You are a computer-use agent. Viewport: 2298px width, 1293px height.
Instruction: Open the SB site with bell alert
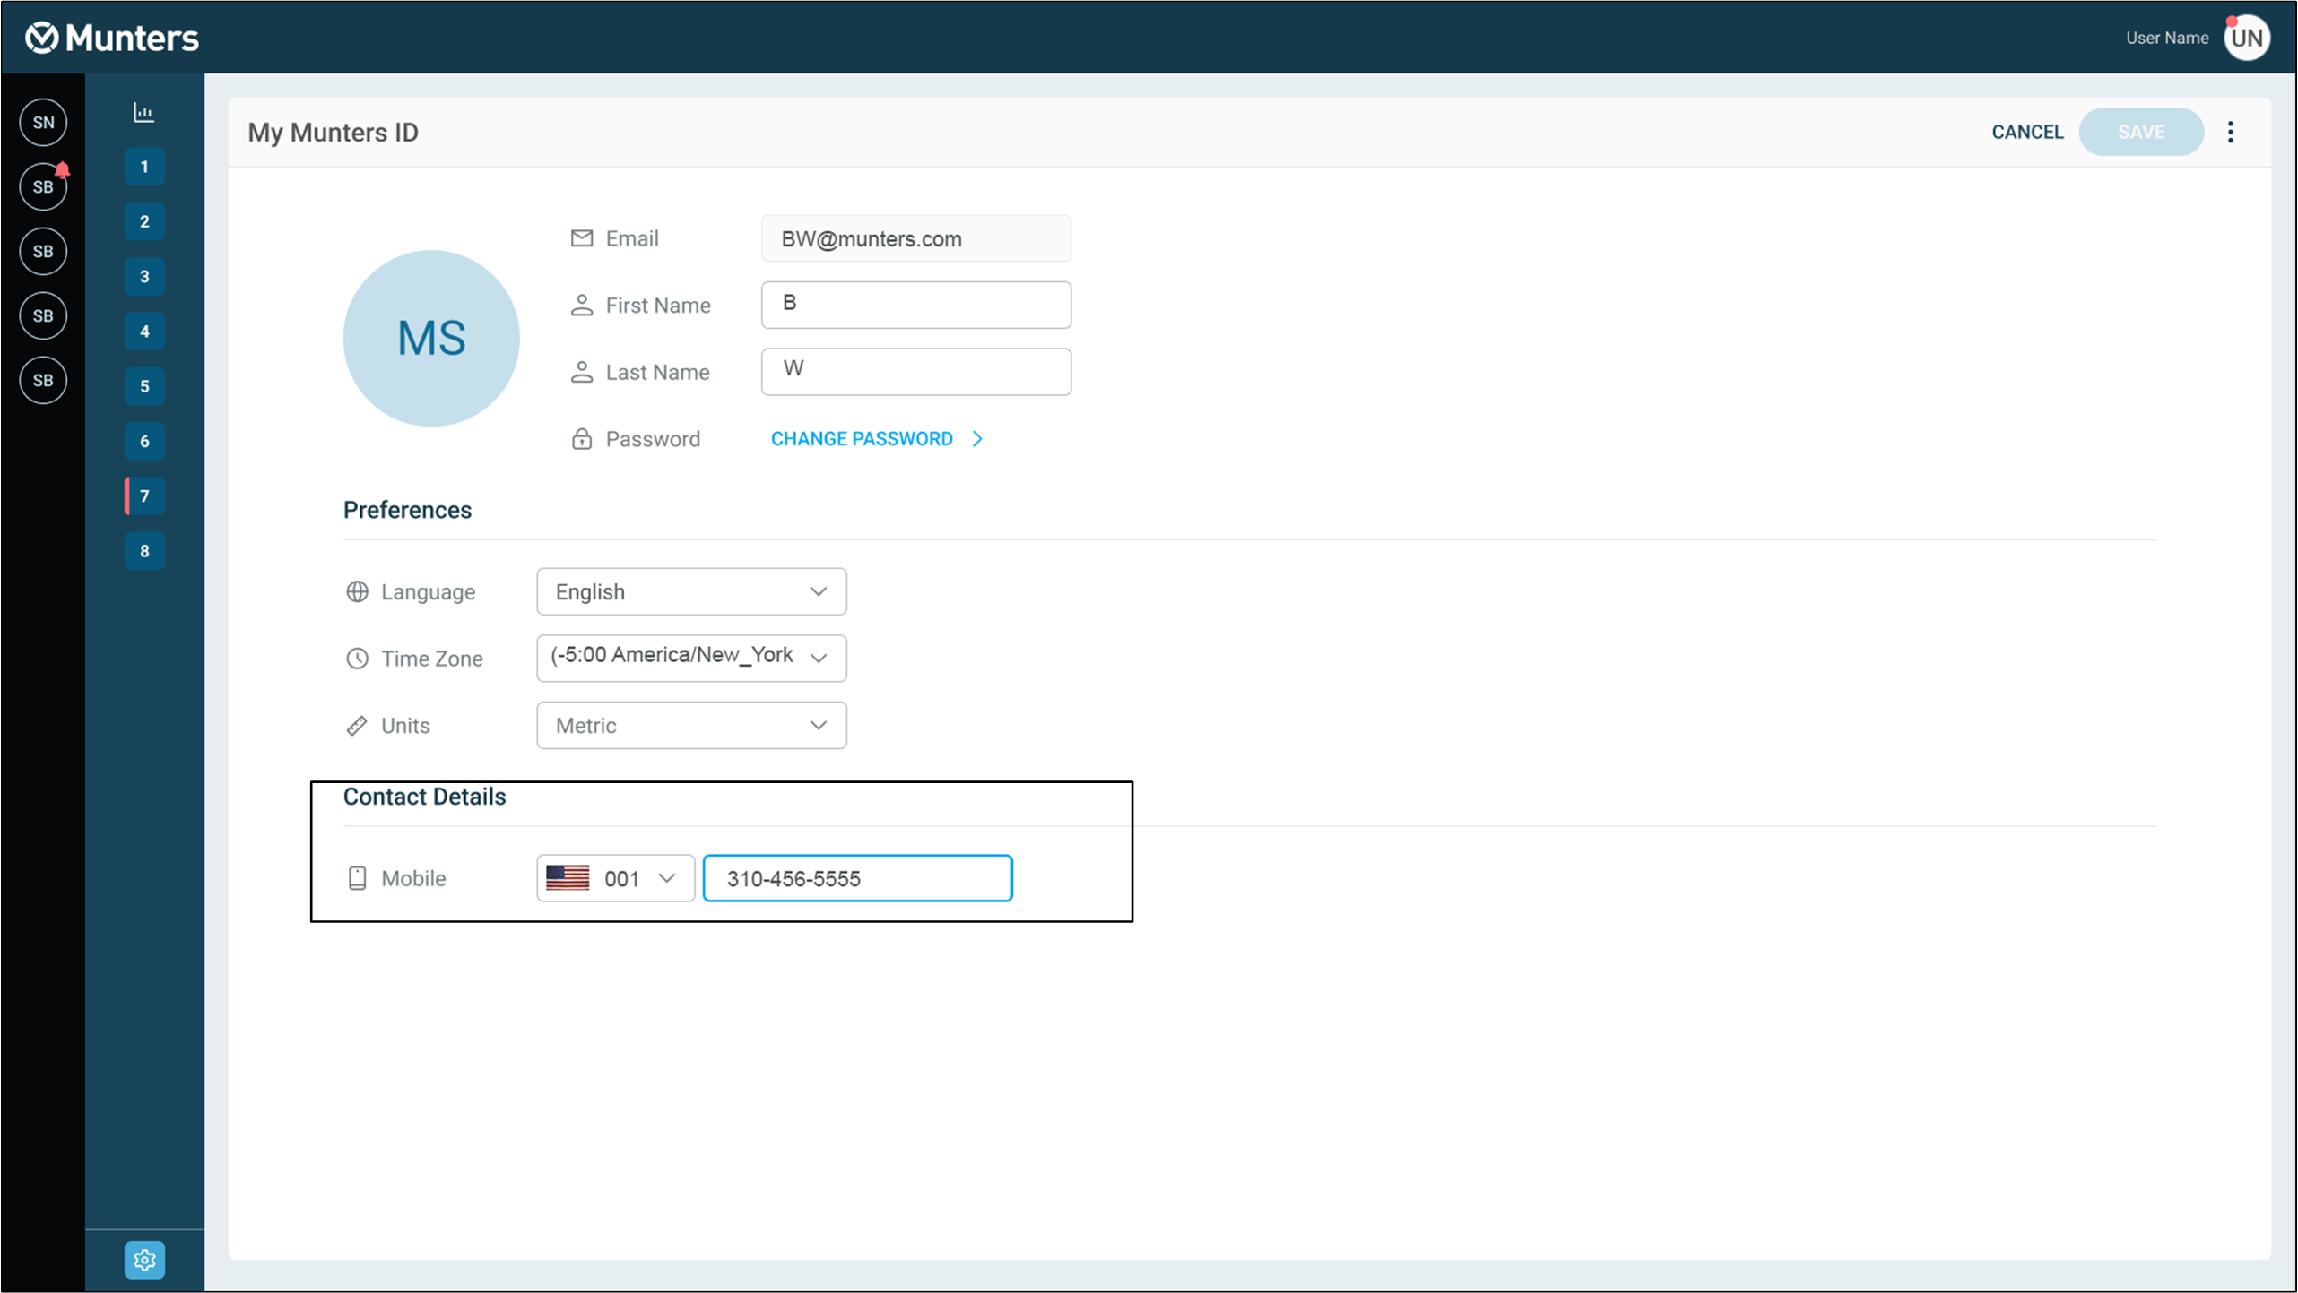(x=43, y=187)
